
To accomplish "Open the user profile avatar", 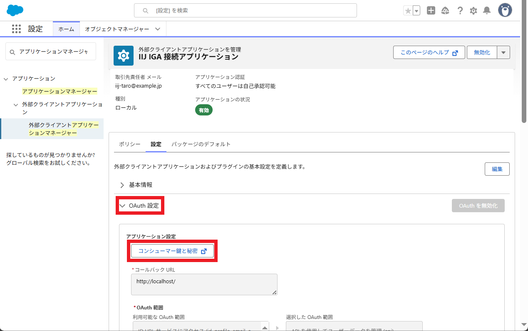I will [x=505, y=10].
